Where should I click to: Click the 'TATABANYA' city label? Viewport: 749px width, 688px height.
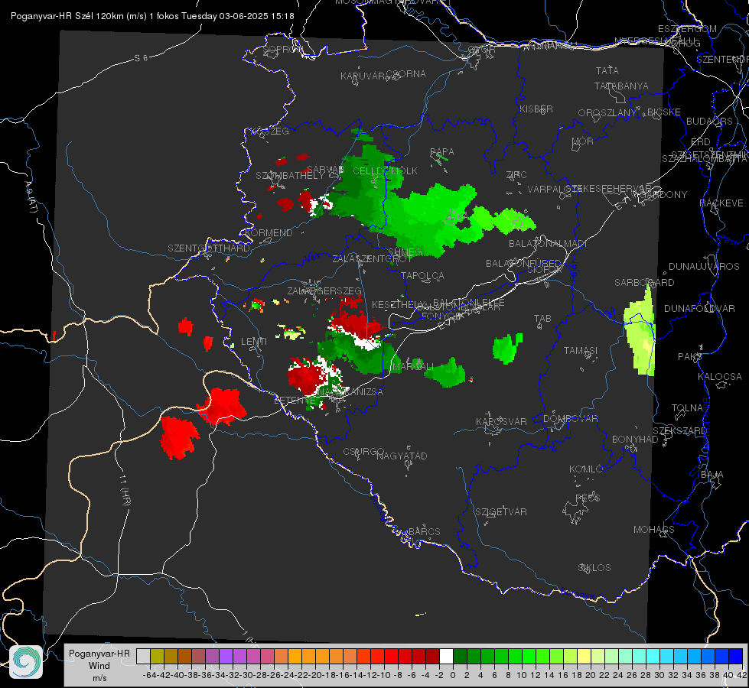(621, 86)
